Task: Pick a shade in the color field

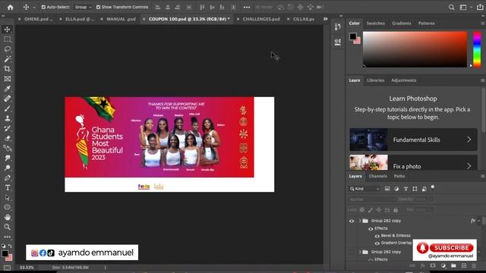Action: click(415, 49)
